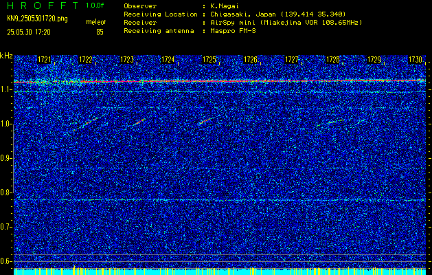
Task: Click the 0.6 frequency axis label
Action: pos(5,261)
